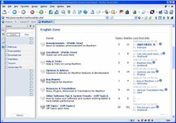This screenshot has height=123, width=176.
Task: Toggle the checkbox above Download.com in sidebar
Action: 7,51
